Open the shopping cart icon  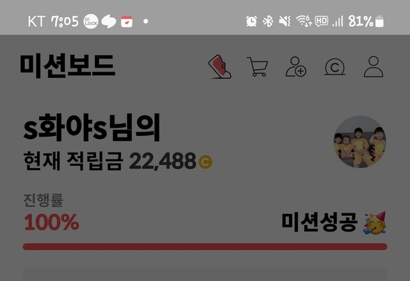[258, 66]
